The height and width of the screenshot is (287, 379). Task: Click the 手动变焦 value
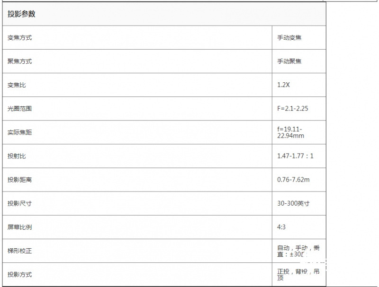[289, 38]
